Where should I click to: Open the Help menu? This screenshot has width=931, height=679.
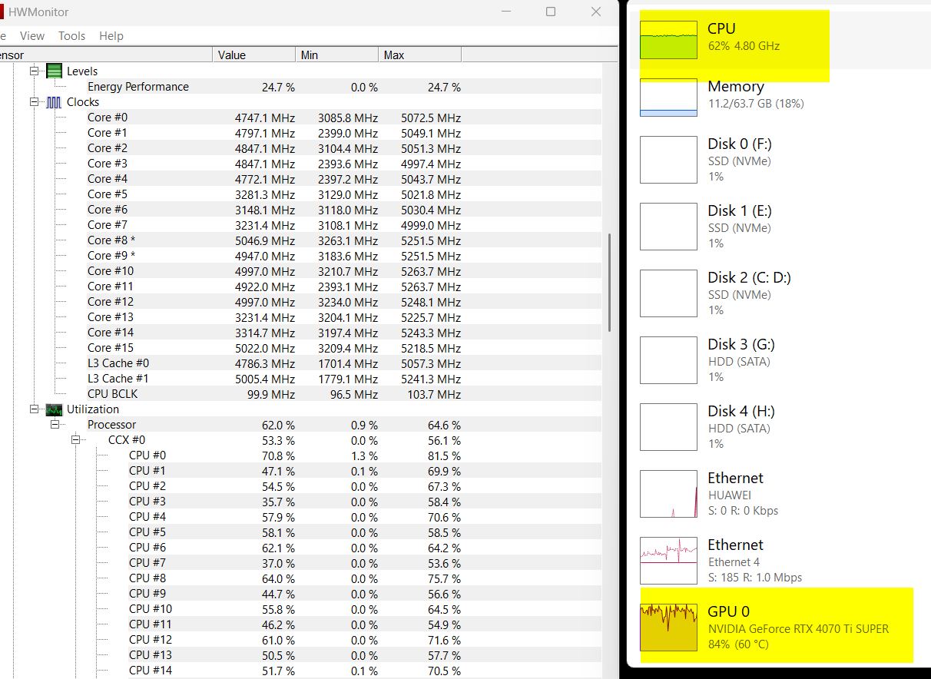pyautogui.click(x=111, y=36)
